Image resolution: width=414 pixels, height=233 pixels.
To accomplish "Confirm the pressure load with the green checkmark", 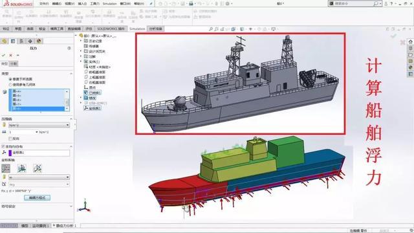I will (3, 55).
